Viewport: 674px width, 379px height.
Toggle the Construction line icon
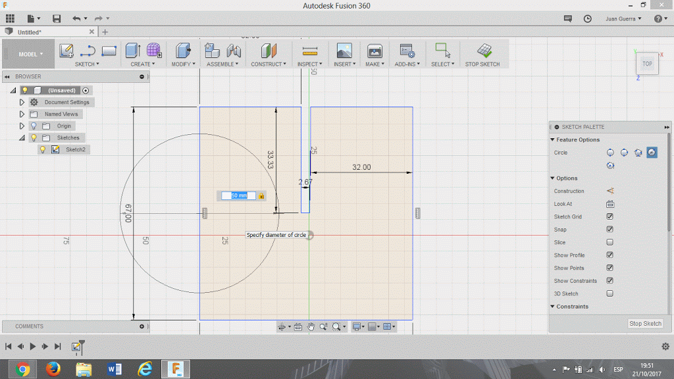pos(609,191)
